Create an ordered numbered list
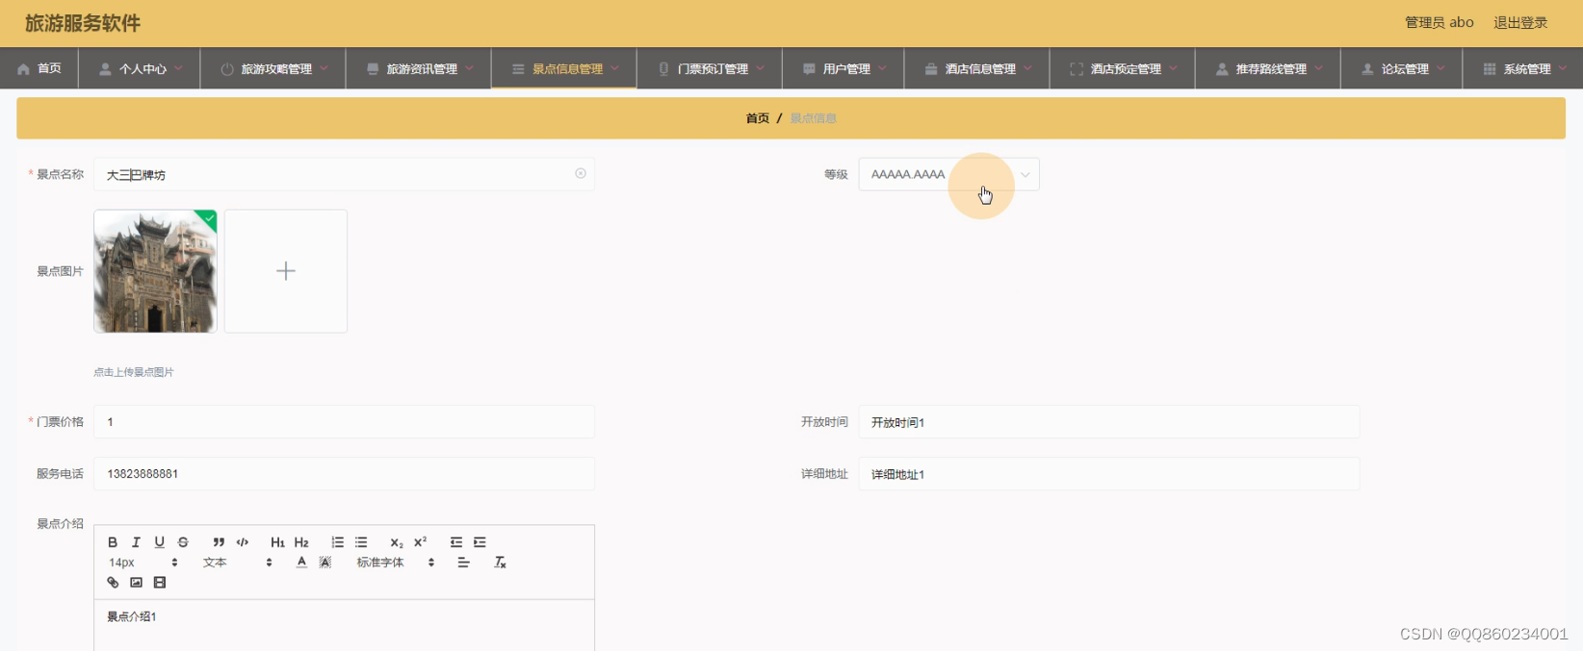 (337, 542)
